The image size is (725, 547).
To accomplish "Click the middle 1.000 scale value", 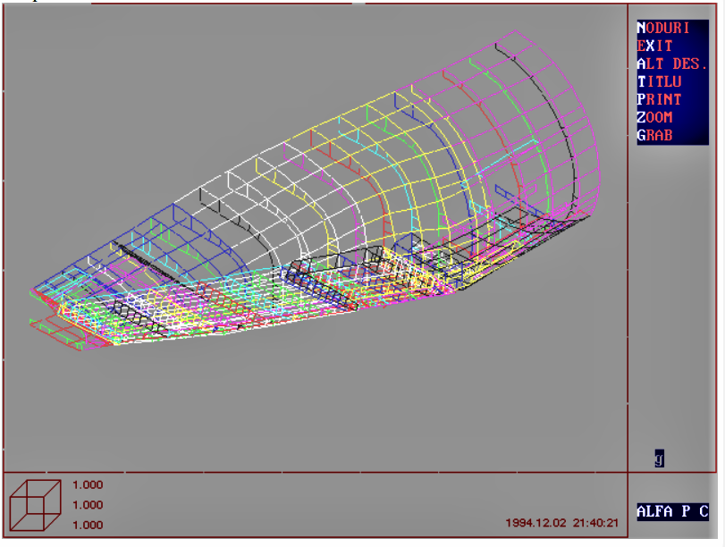I will [x=88, y=505].
